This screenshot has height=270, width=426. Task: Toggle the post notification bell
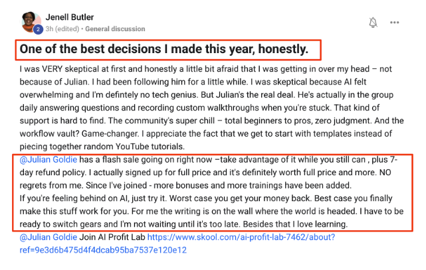[x=373, y=22]
